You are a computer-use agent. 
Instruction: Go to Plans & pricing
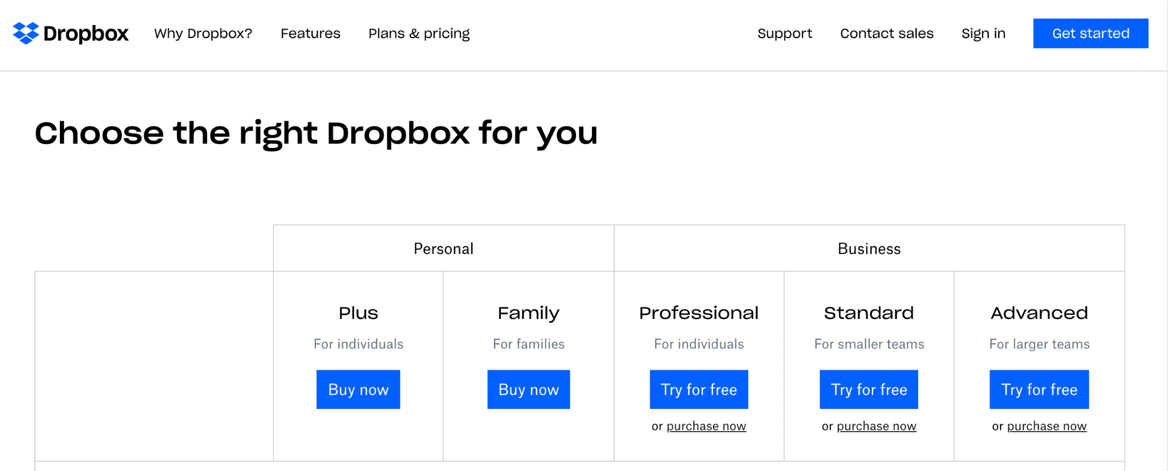419,34
